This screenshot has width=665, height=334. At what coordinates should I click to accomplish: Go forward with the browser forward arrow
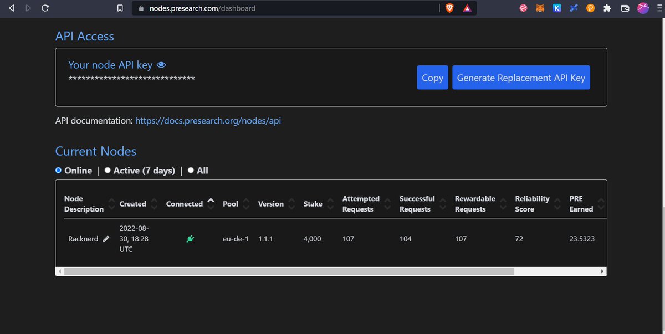(x=28, y=8)
